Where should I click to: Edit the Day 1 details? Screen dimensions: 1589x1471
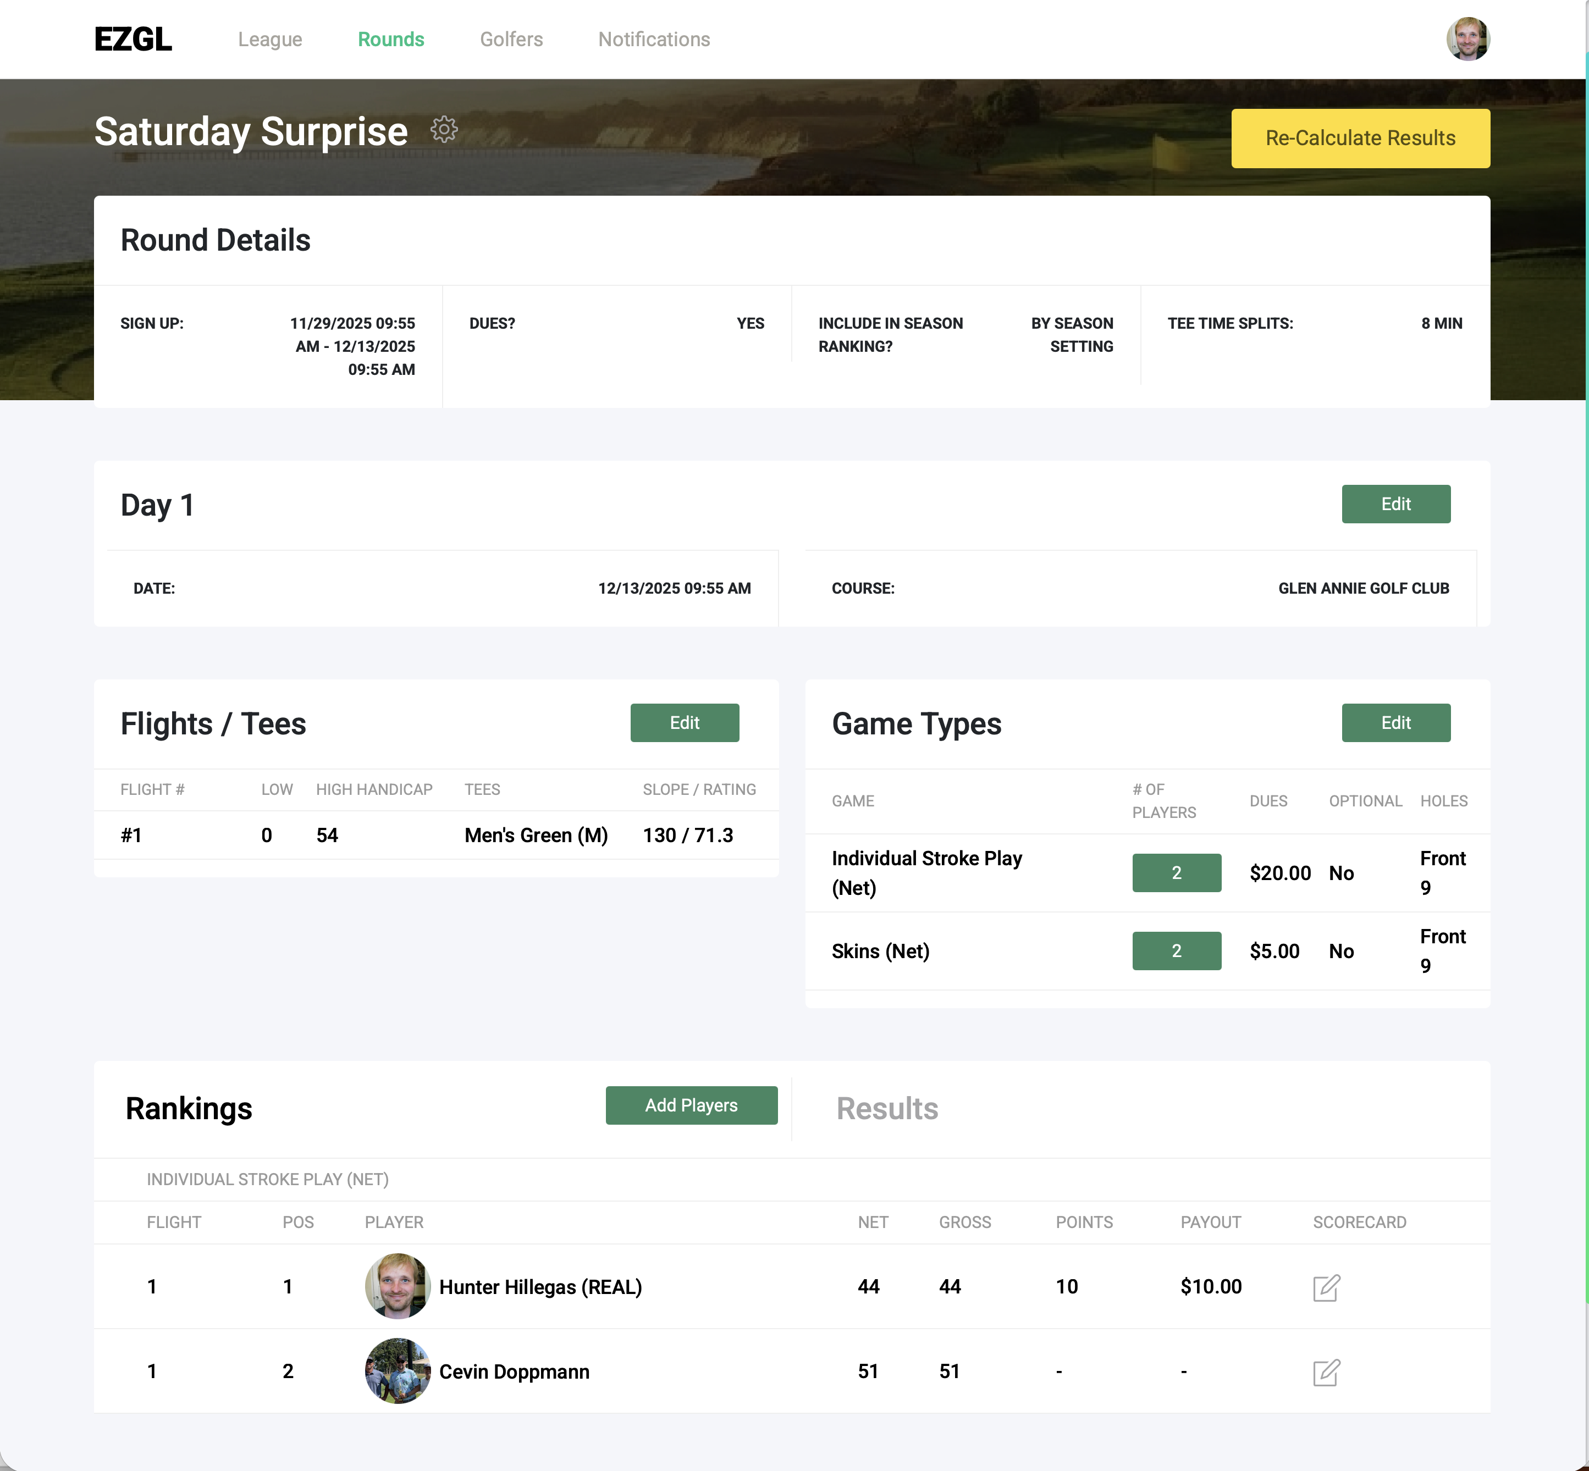point(1395,504)
